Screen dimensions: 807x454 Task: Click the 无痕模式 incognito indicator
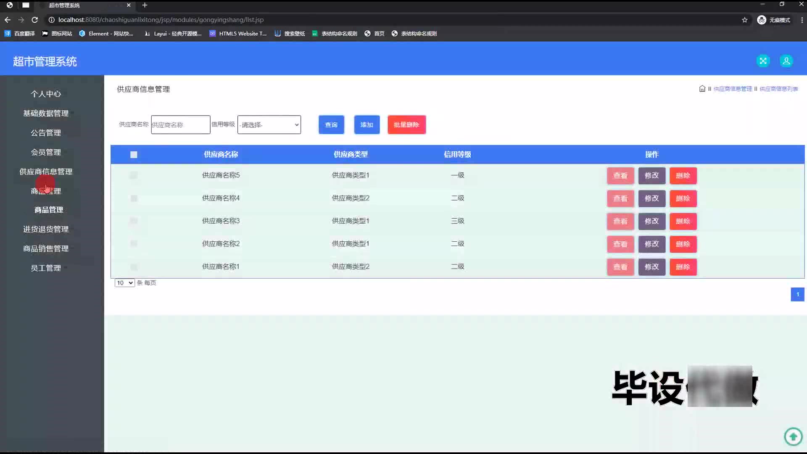(774, 20)
